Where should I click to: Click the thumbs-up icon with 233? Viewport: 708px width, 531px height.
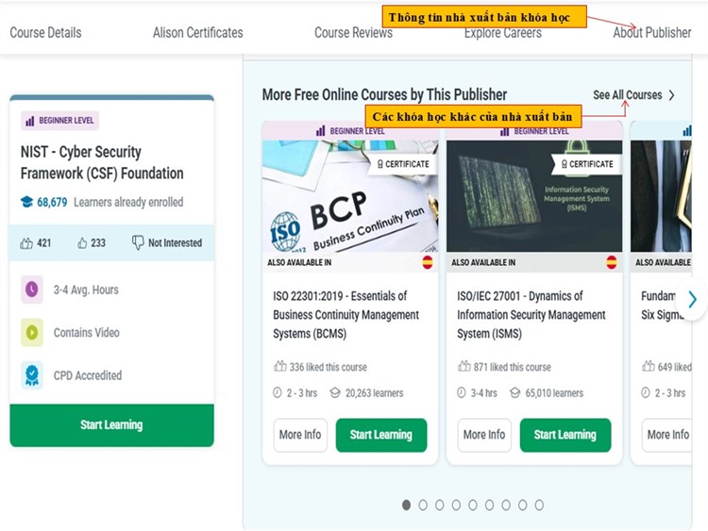pos(82,243)
